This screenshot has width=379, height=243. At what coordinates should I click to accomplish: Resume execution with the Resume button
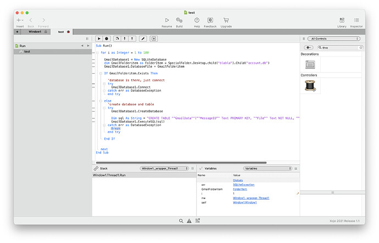point(167,20)
